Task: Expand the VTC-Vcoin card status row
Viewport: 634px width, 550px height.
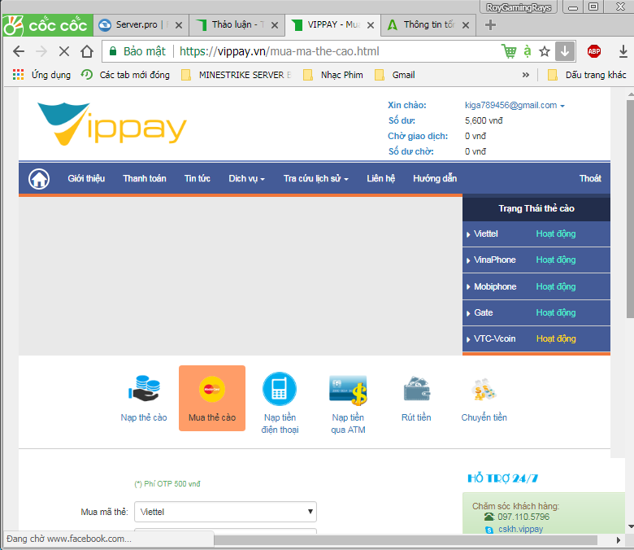Action: coord(536,338)
